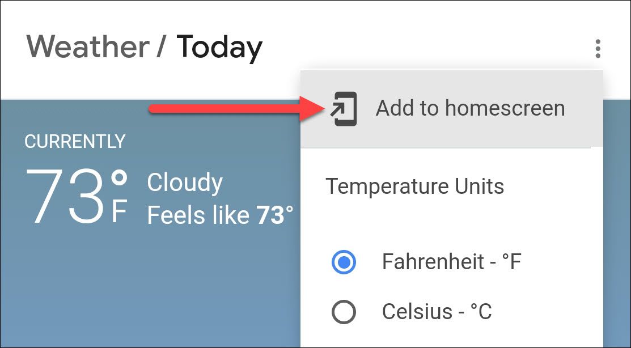Click the divider line under Add to homescreen
Screen dimensions: 631x348
pyautogui.click(x=446, y=147)
